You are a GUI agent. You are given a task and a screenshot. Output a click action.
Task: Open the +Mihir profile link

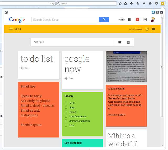coord(122,20)
